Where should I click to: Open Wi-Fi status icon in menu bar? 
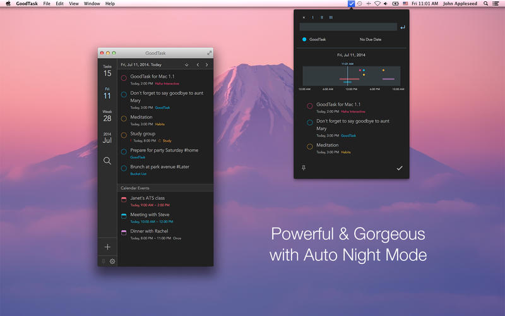pyautogui.click(x=377, y=4)
